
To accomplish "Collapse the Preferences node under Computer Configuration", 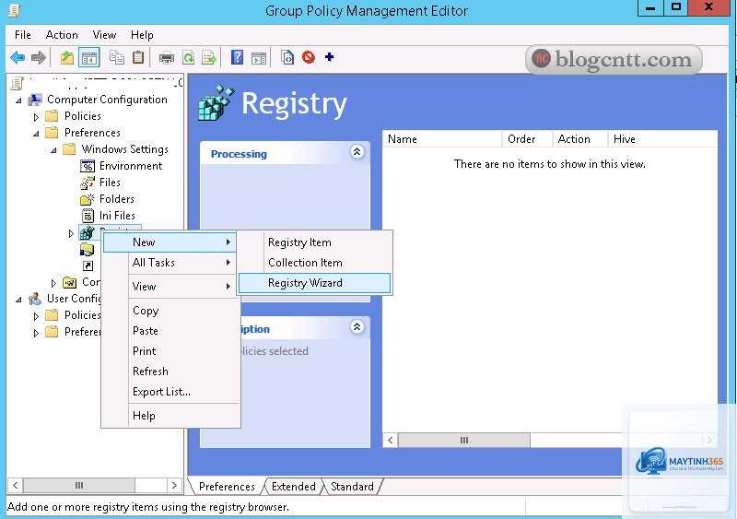I will pyautogui.click(x=36, y=133).
